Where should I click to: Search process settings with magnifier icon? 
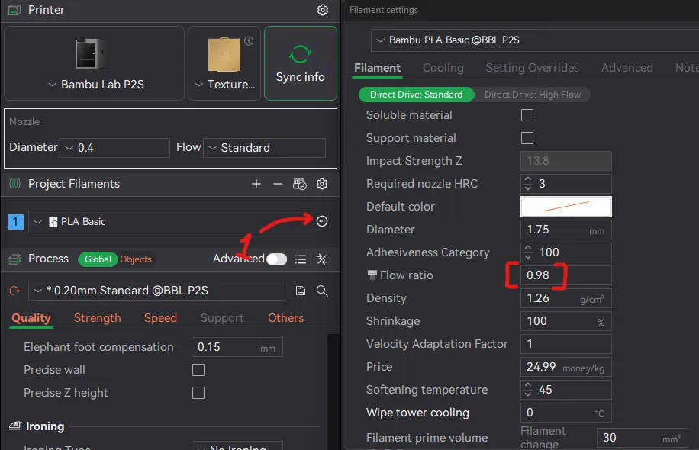(322, 291)
